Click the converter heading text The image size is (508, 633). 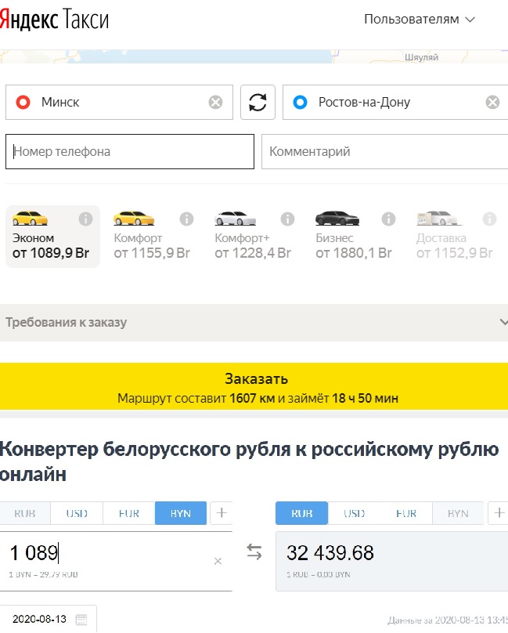(x=249, y=461)
